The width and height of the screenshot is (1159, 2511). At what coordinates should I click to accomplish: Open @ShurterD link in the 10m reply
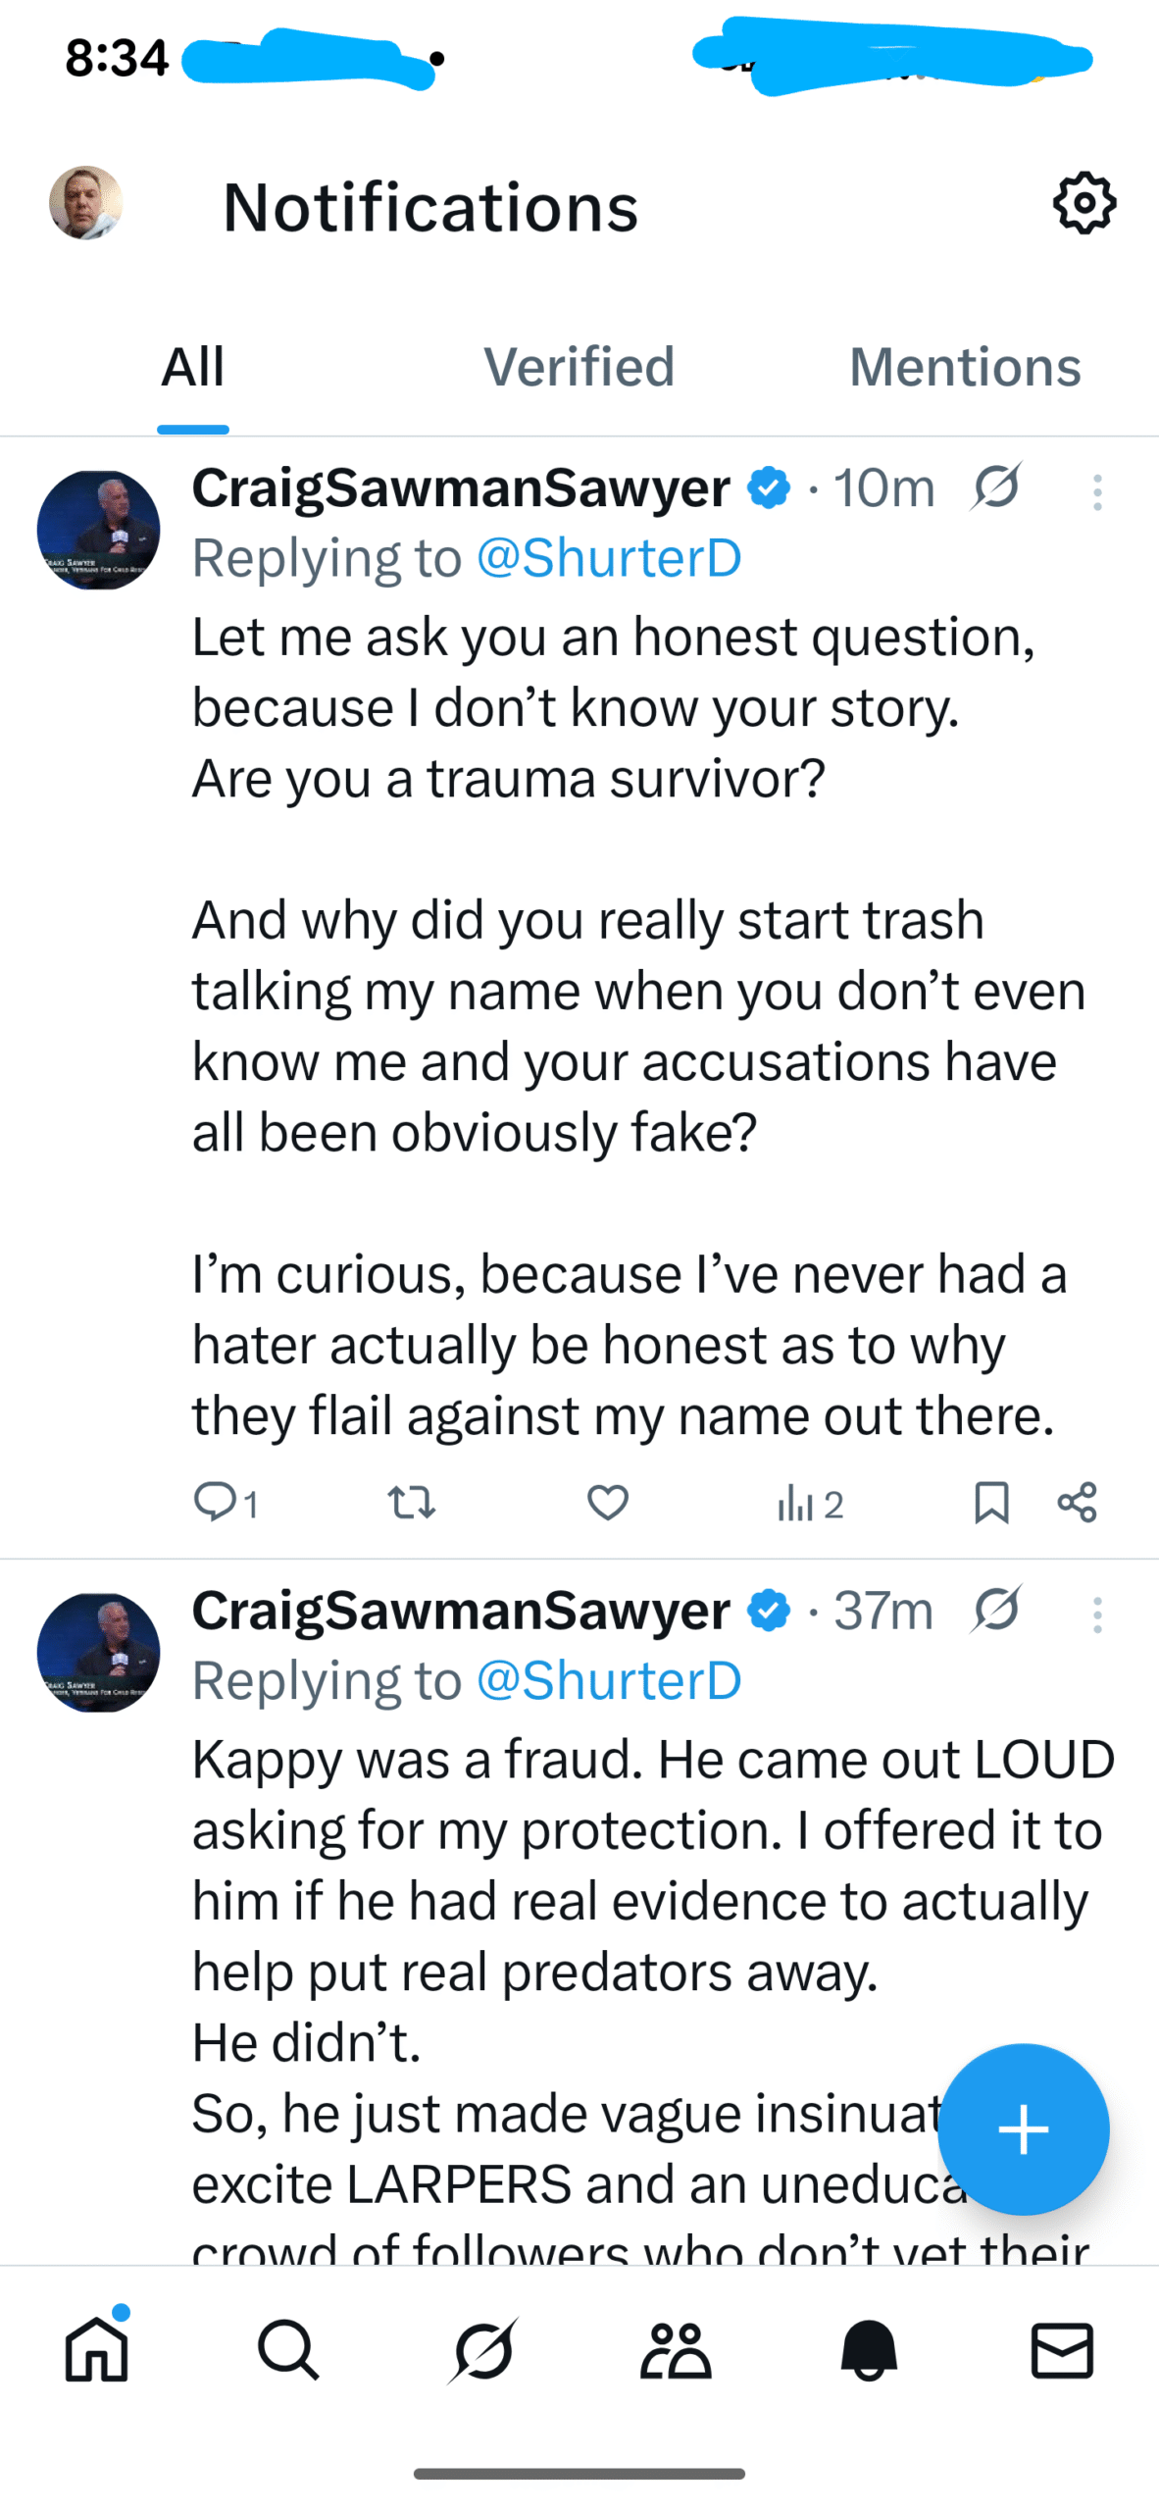point(608,558)
